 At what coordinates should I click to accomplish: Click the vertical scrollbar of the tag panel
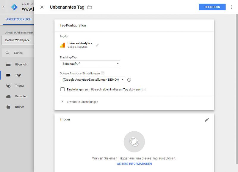point(237,89)
